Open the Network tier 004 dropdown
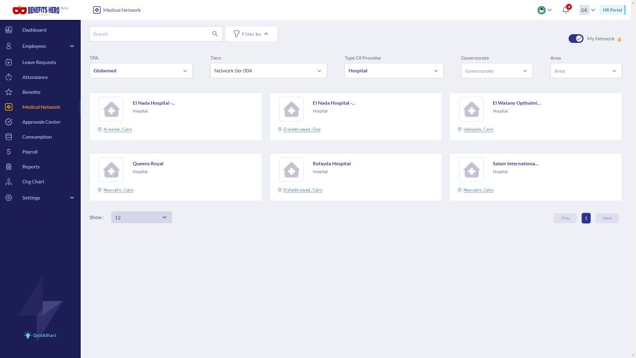The width and height of the screenshot is (636, 358). [x=268, y=71]
